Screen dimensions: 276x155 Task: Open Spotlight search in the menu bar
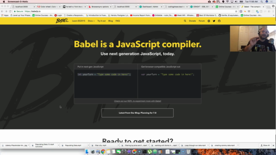(262, 2)
